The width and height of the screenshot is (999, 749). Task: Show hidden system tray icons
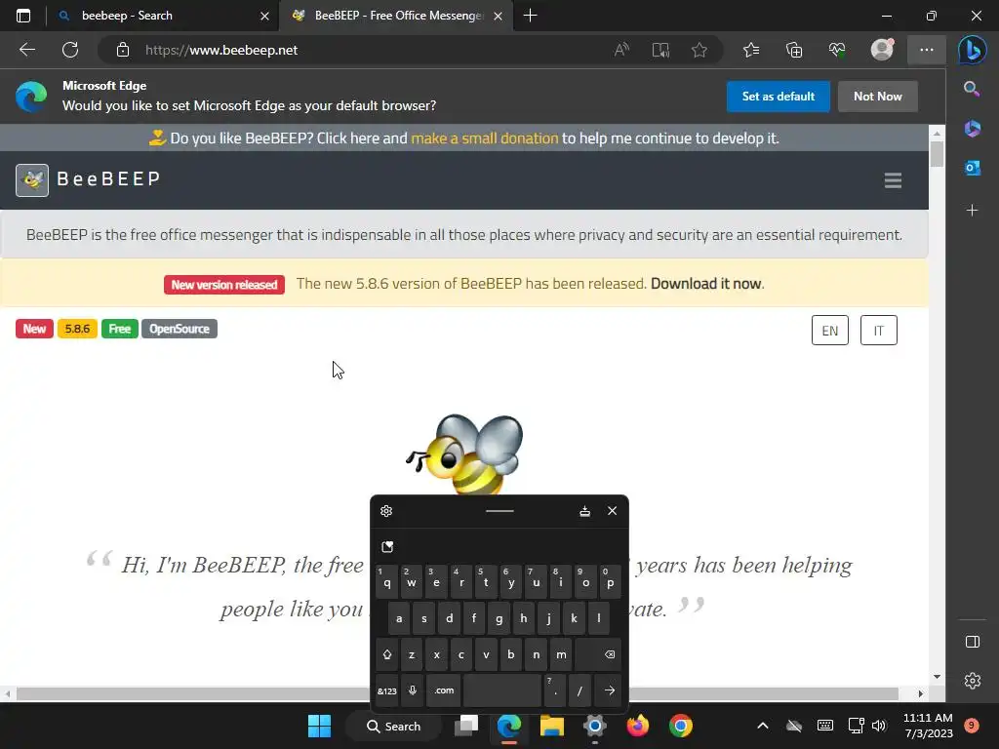[763, 726]
